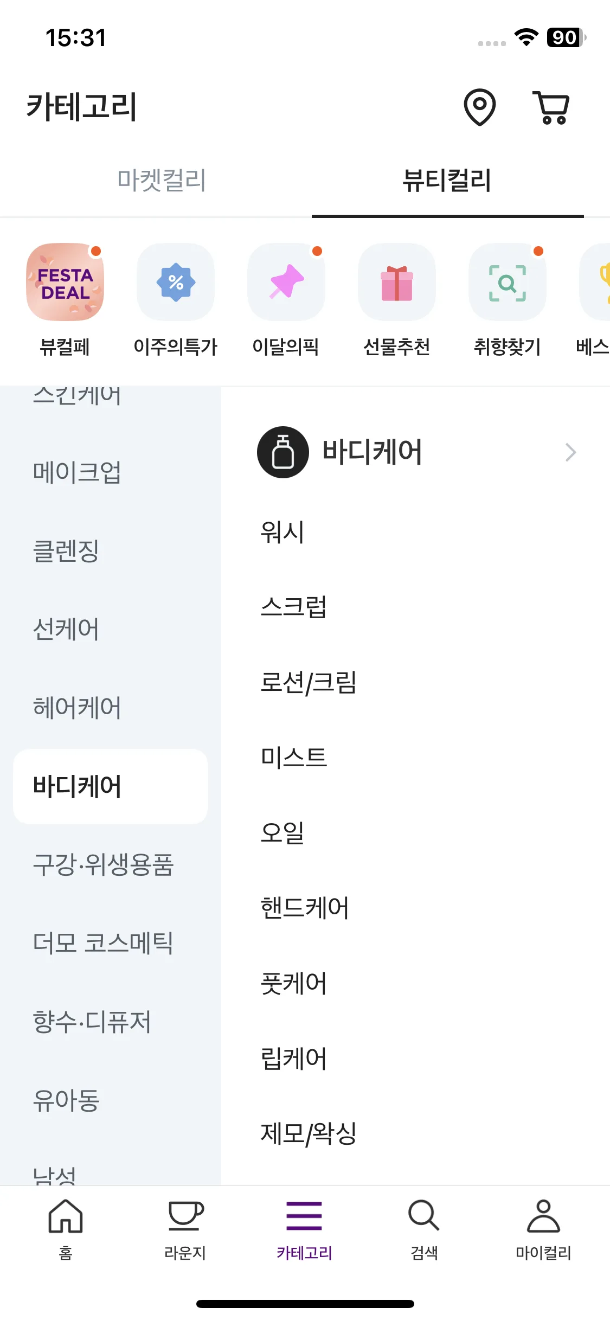610x1321 pixels.
Task: Expand 바디케어 header chevron arrow
Action: point(570,452)
